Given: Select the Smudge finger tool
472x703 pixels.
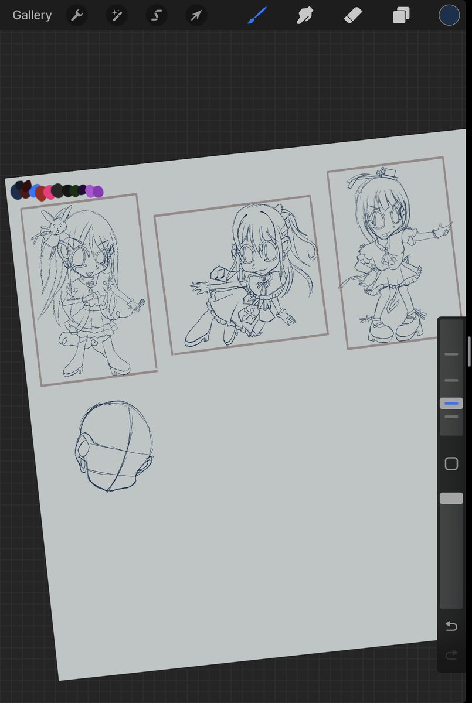Looking at the screenshot, I should point(305,15).
